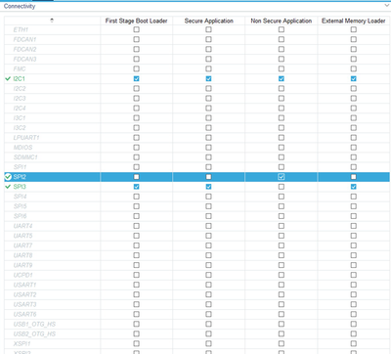This screenshot has height=354, width=391.
Task: Click the green checkmark beside I2C1
Action: [x=8, y=78]
